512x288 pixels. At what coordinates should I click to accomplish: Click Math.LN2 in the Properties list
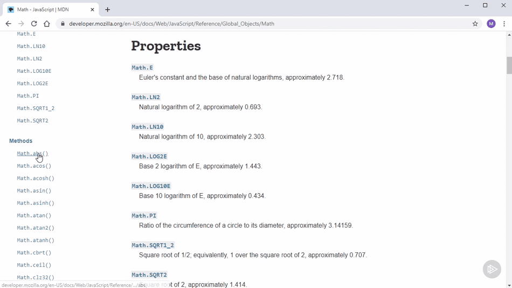[146, 97]
